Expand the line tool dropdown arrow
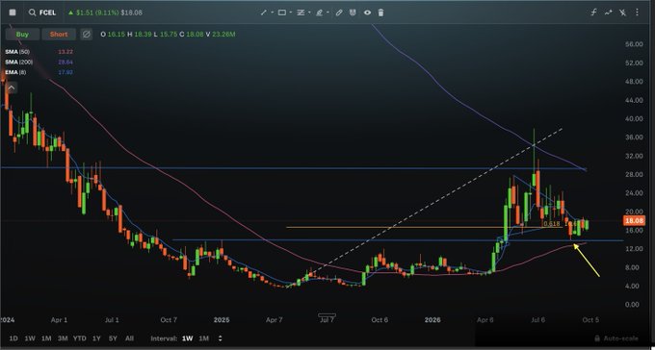Screen dimensions: 655x350 tap(272, 12)
